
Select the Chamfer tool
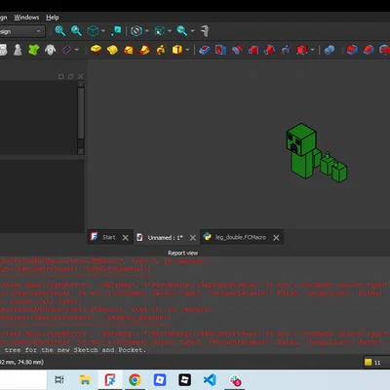369,50
